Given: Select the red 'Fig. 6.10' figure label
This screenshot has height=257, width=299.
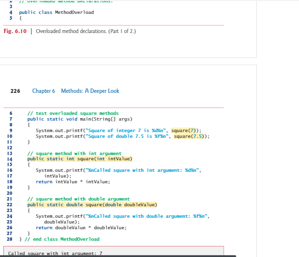Looking at the screenshot, I should click(x=15, y=31).
